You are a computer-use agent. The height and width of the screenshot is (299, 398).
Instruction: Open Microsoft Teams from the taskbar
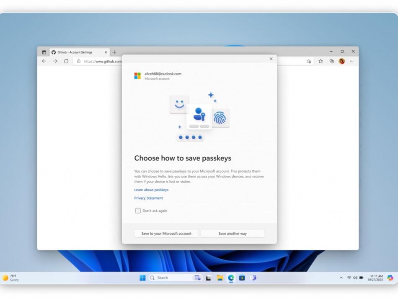(x=252, y=278)
